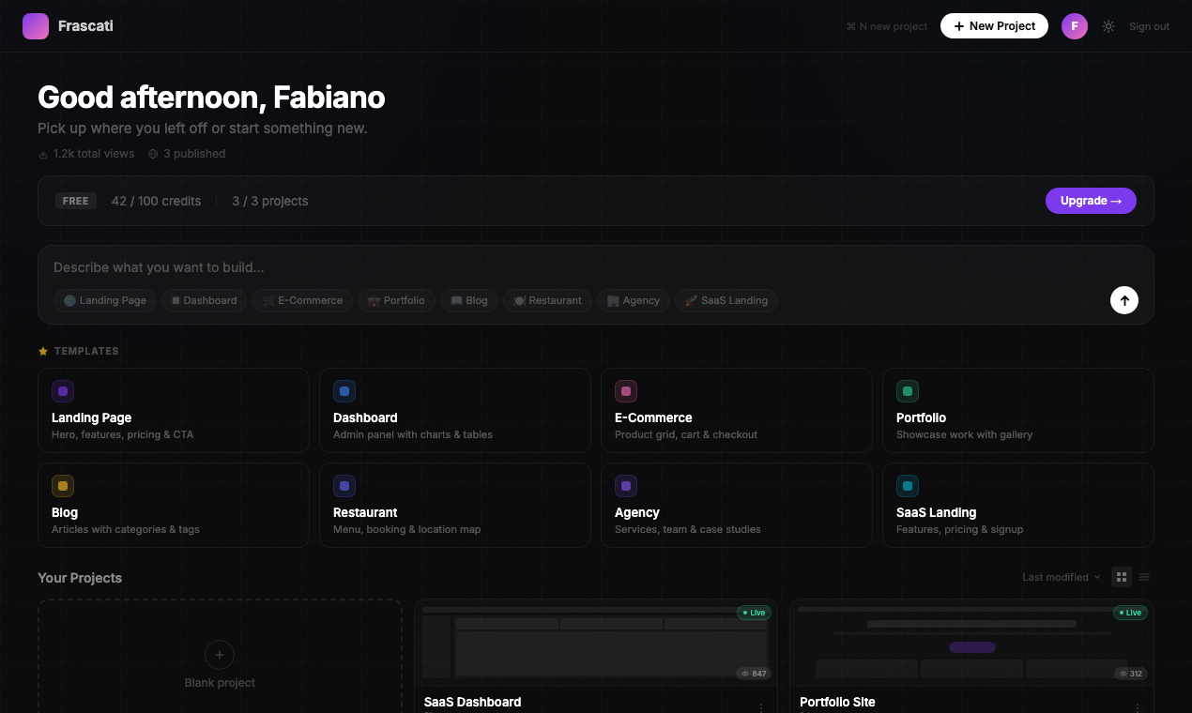Select 'Product grid, cart & checkout' text
This screenshot has width=1192, height=713.
click(686, 434)
